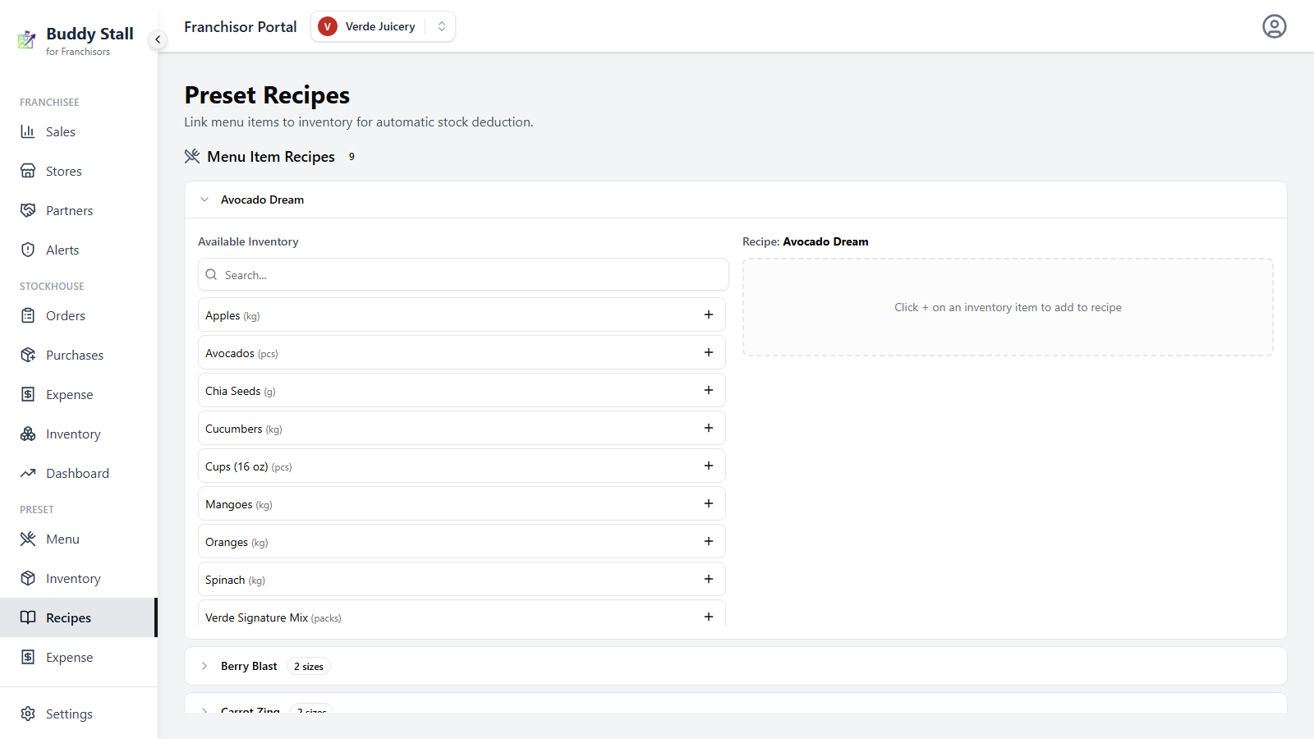Image resolution: width=1314 pixels, height=739 pixels.
Task: Expand the Berry Blast recipe section
Action: click(735, 666)
